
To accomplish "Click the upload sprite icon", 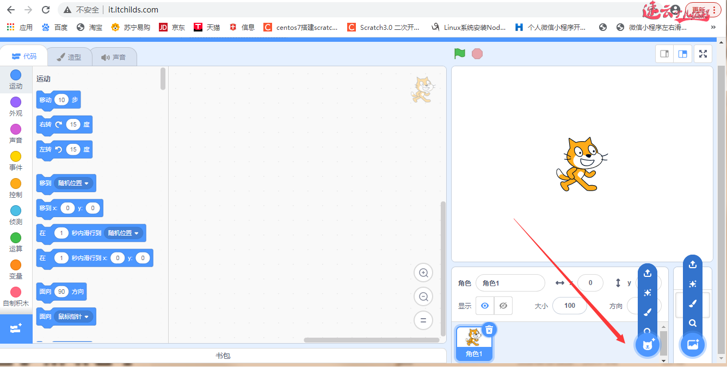I will [647, 273].
